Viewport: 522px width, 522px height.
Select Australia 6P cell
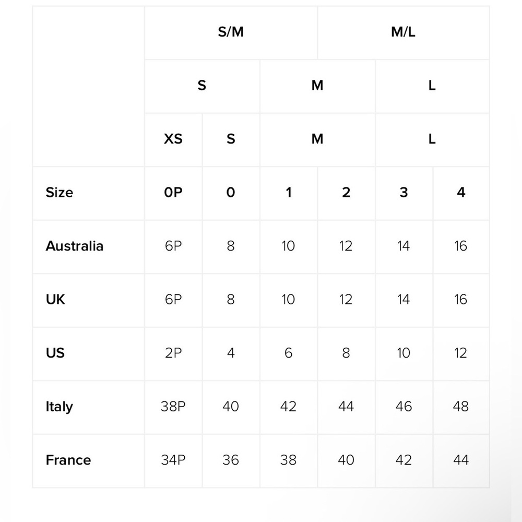pyautogui.click(x=173, y=247)
